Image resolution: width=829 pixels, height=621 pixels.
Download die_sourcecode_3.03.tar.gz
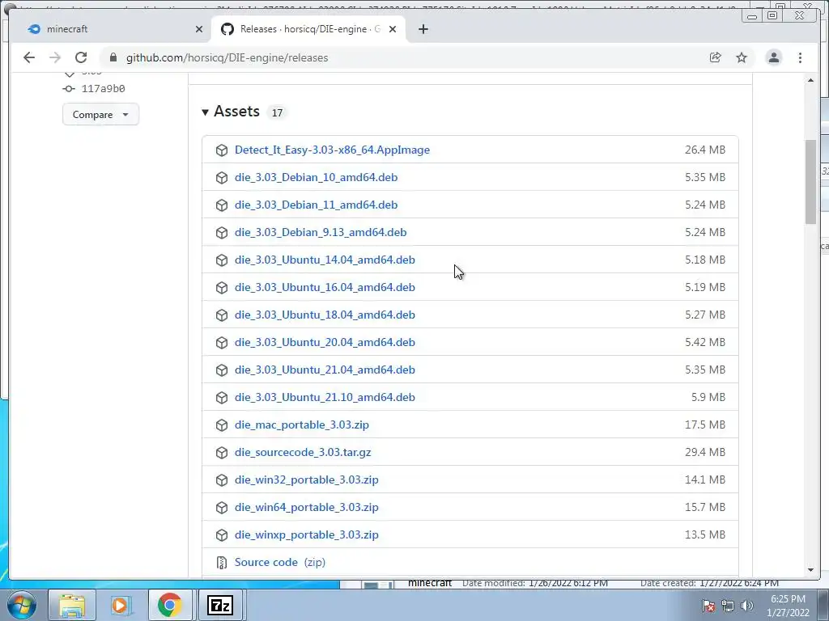(x=303, y=452)
